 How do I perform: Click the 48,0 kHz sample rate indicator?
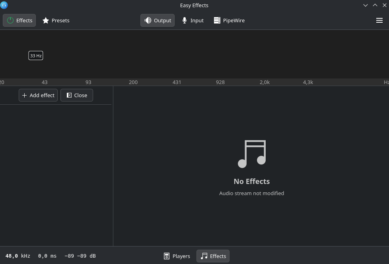[x=18, y=256]
